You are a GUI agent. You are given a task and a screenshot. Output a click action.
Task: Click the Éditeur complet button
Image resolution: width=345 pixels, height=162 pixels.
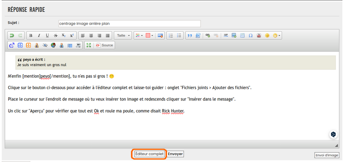149,154
